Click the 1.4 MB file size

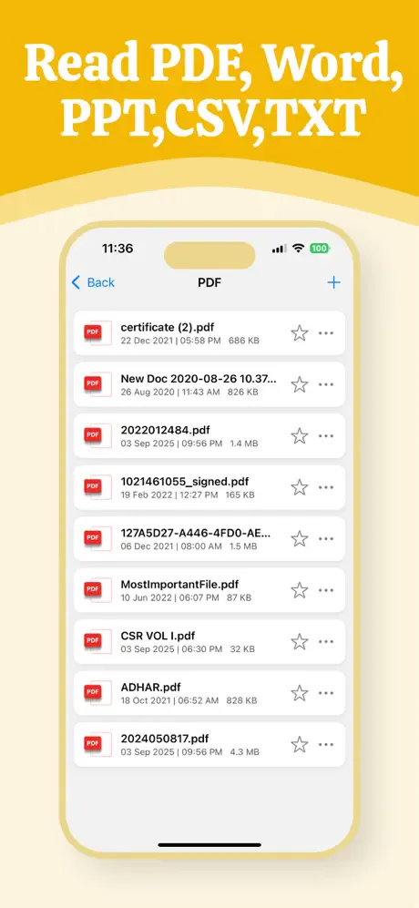click(244, 444)
